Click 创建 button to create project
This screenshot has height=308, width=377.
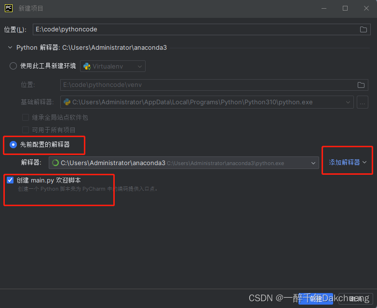(316, 299)
